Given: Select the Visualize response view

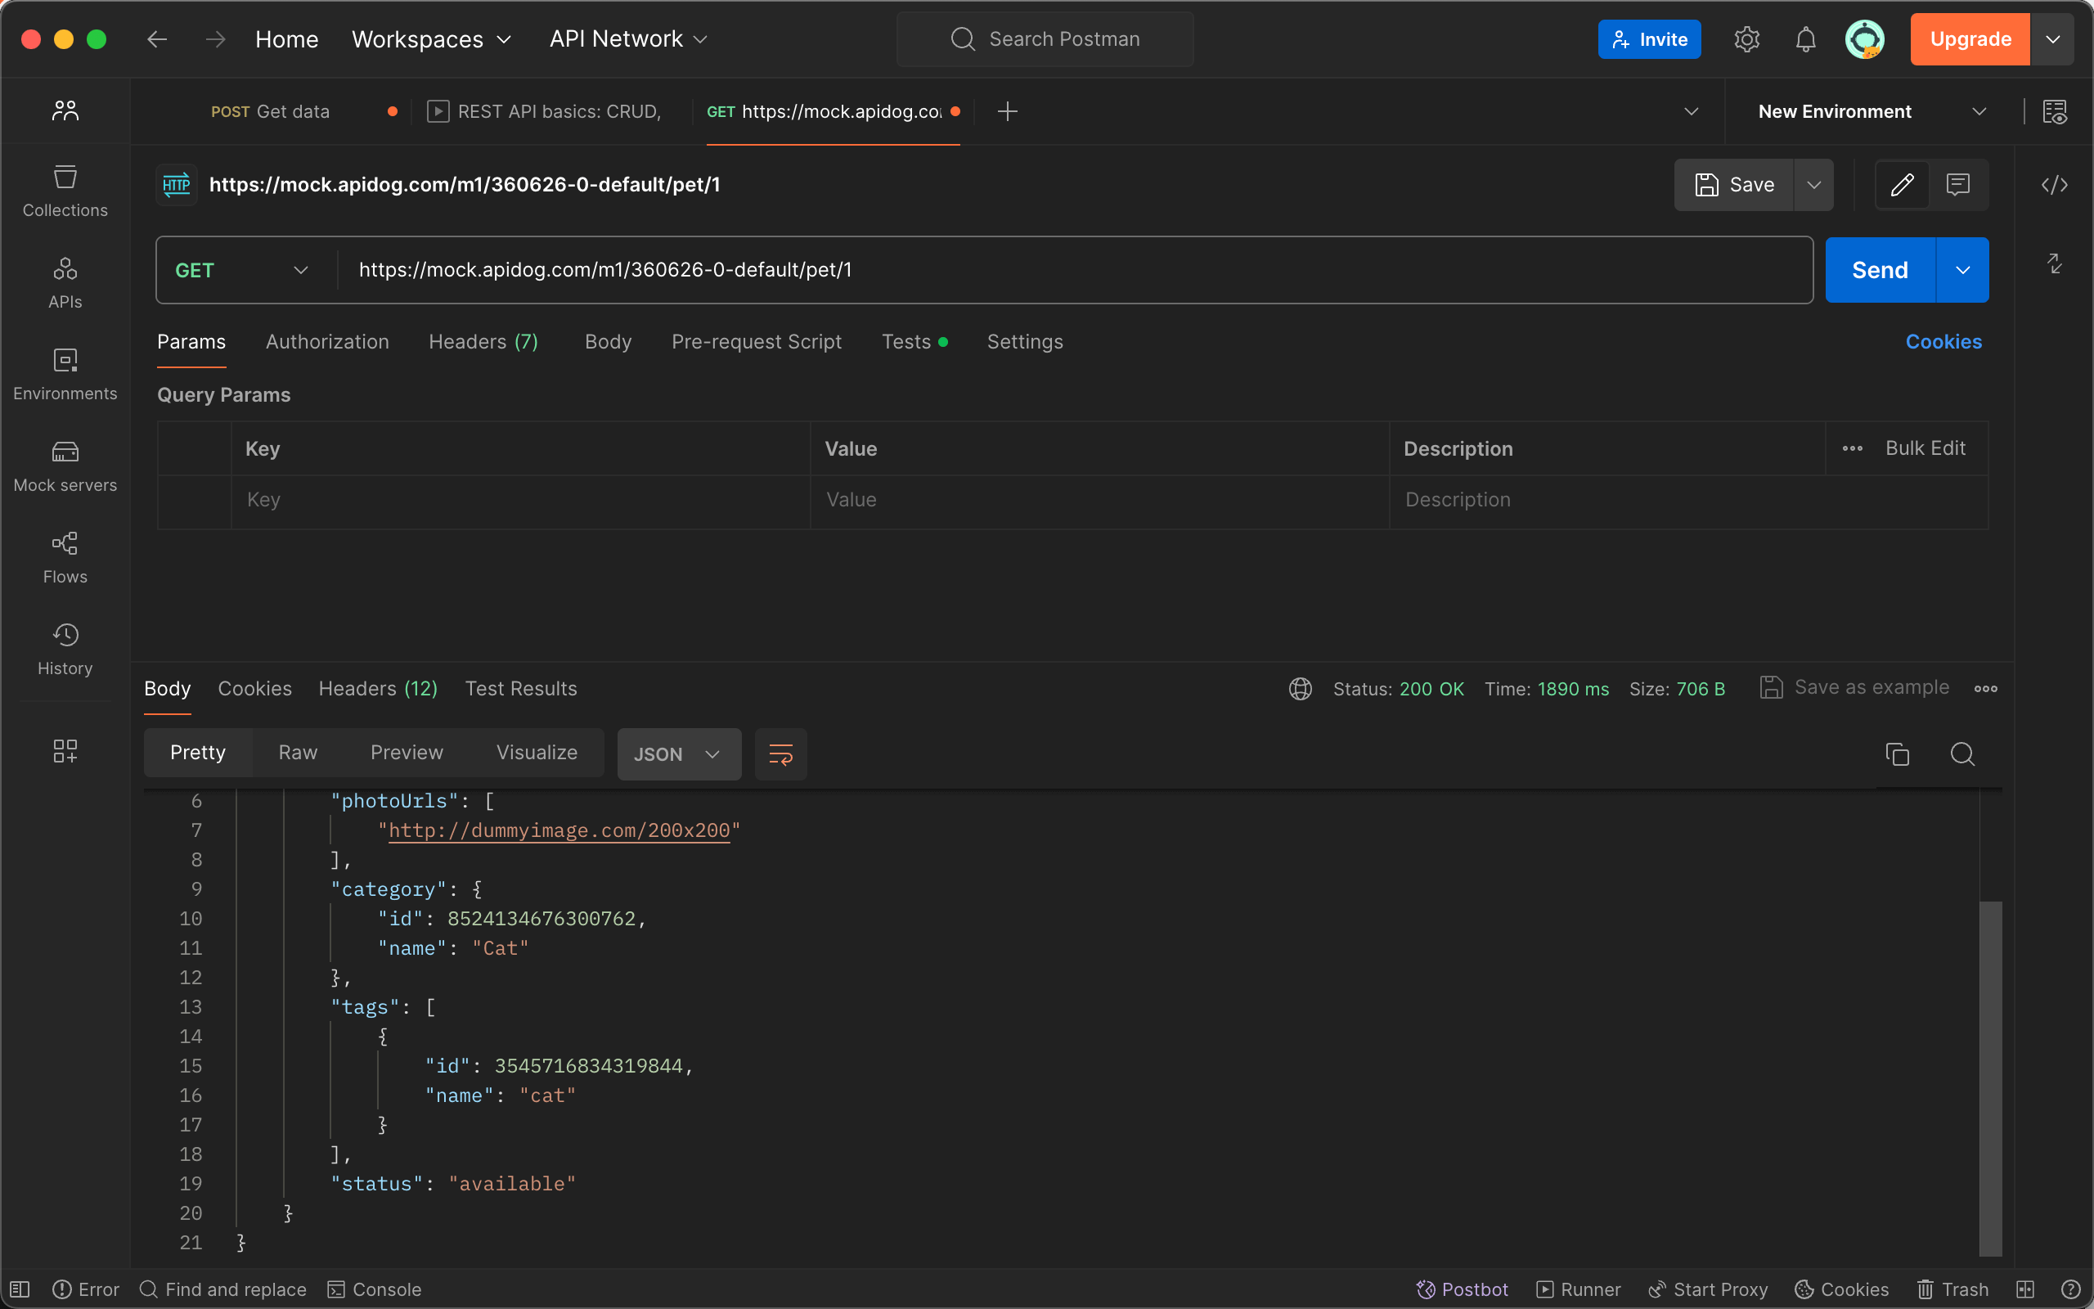Looking at the screenshot, I should 537,753.
